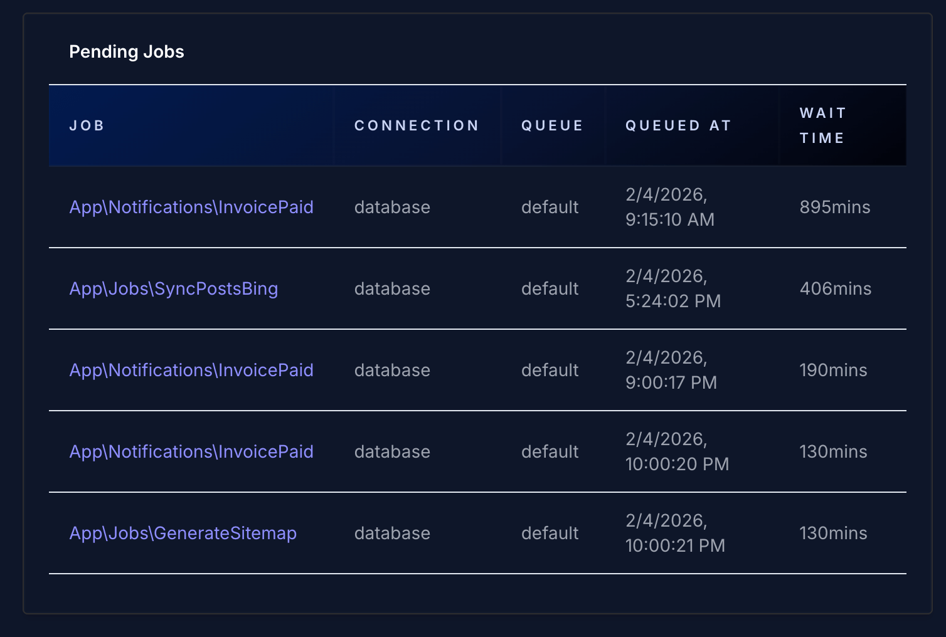Open the InvoicePaid job queued at 9:00:17 PM
The height and width of the screenshot is (637, 946).
pyautogui.click(x=191, y=370)
